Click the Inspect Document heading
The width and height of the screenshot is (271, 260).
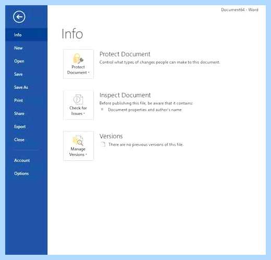coord(125,95)
